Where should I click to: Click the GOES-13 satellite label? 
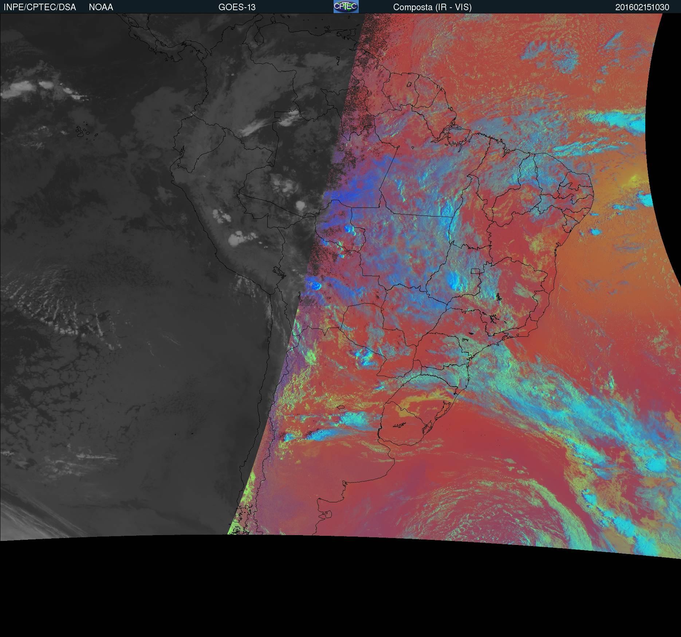[237, 7]
